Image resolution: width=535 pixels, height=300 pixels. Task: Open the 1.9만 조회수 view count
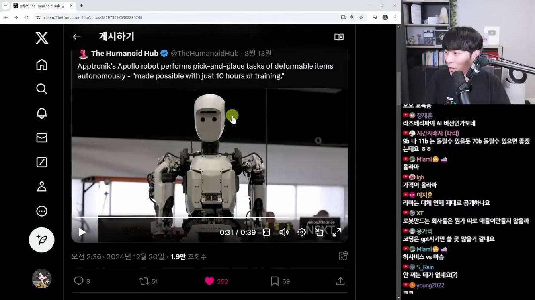click(x=188, y=256)
